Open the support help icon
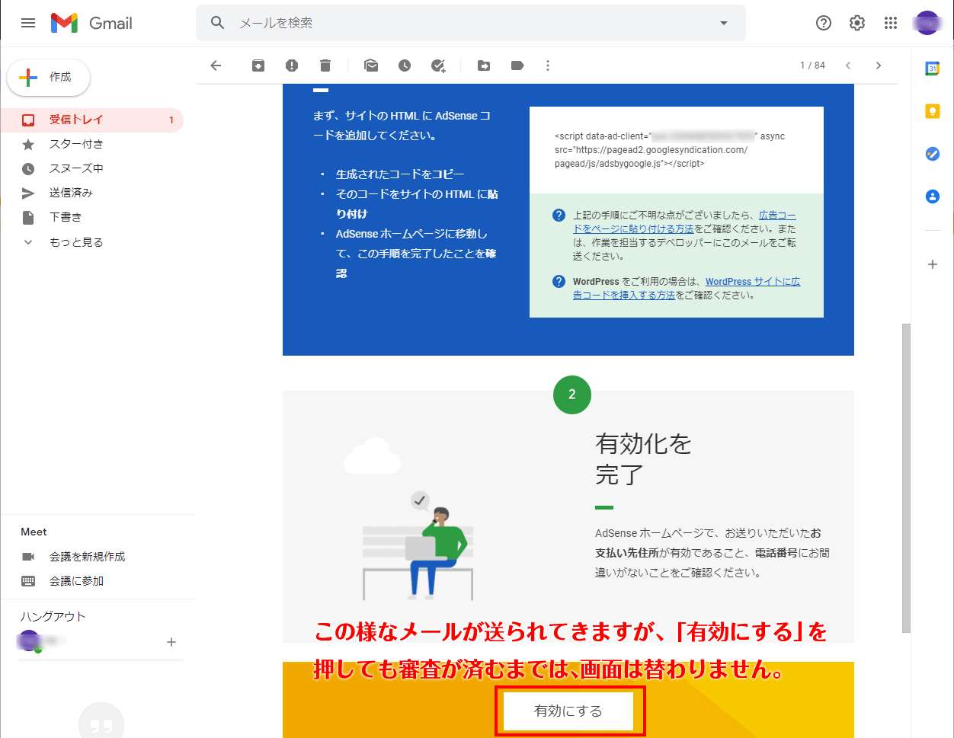 (824, 23)
